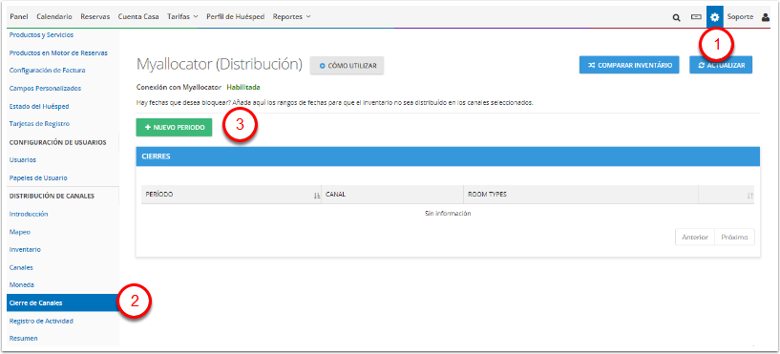
Task: Click Distribución de Canales section heading
Action: [52, 196]
